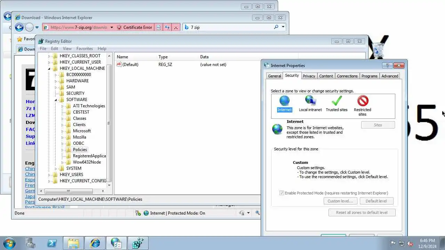Open the Windows Start button
Image resolution: width=445 pixels, height=250 pixels.
(9, 243)
